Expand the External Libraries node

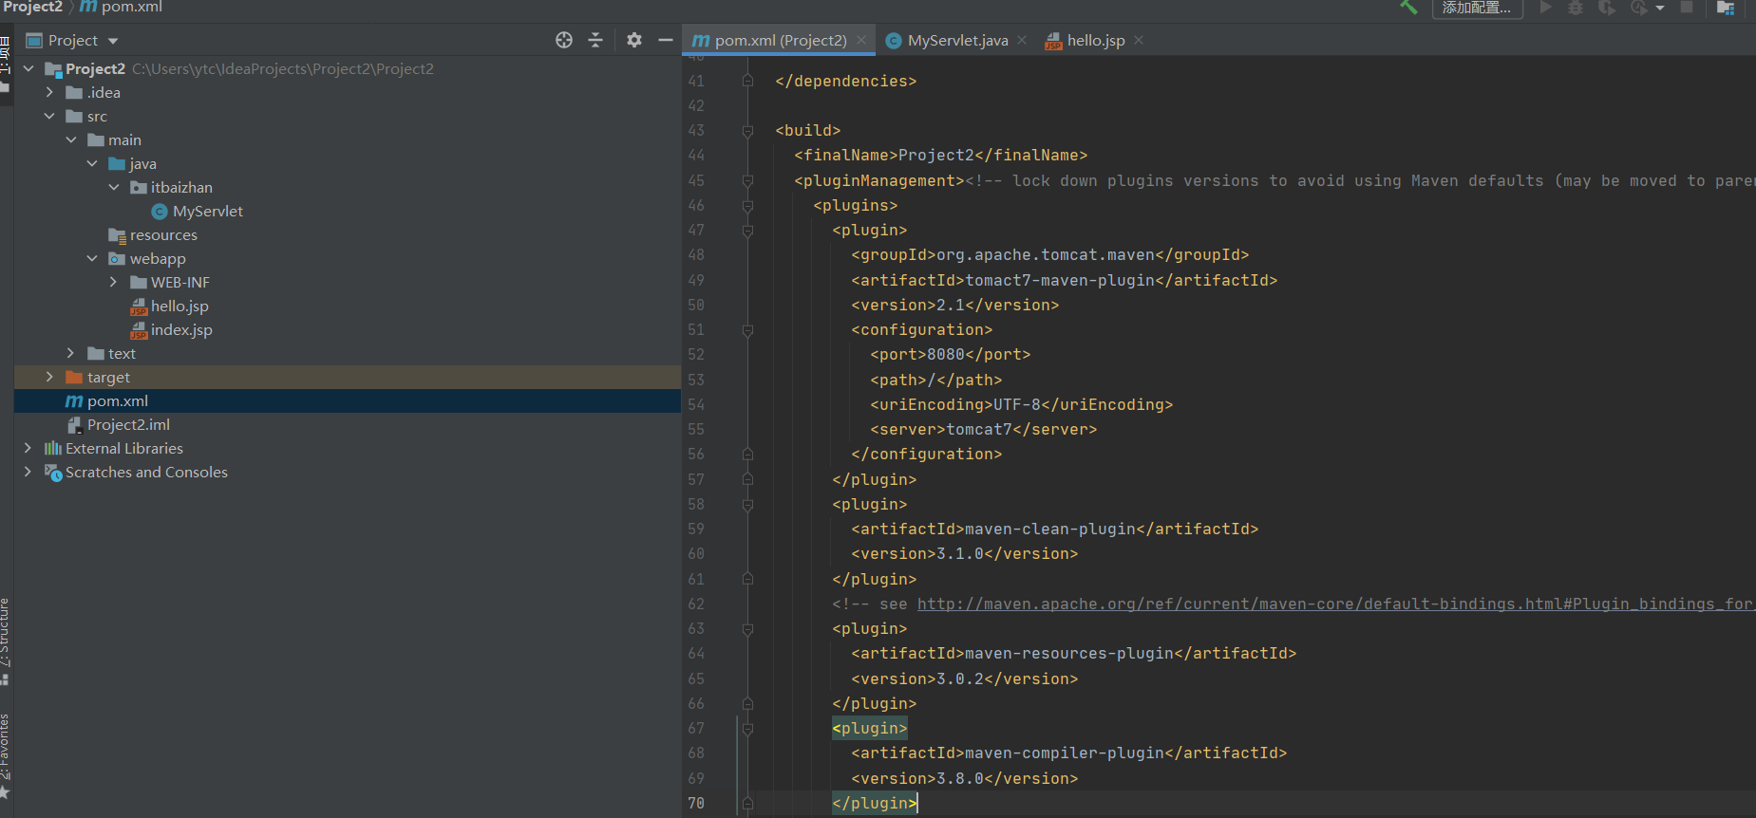coord(28,448)
